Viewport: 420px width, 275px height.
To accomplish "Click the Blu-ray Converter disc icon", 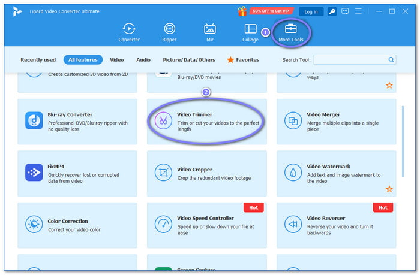I will point(34,120).
